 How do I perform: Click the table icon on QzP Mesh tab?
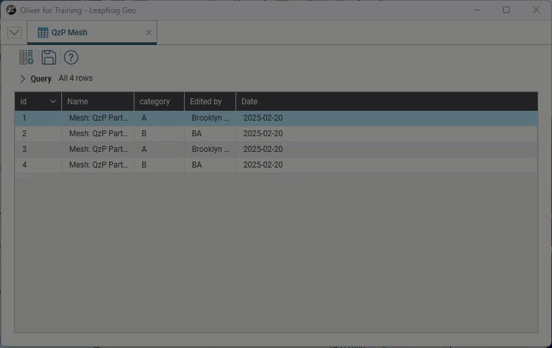(43, 33)
